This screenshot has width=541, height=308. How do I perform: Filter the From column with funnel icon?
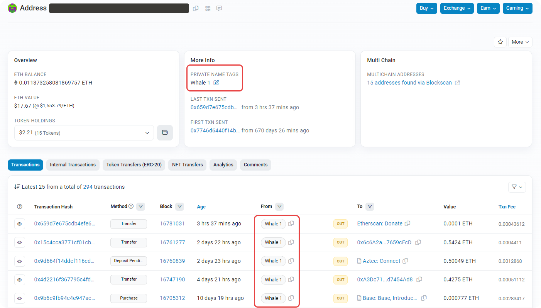click(279, 206)
